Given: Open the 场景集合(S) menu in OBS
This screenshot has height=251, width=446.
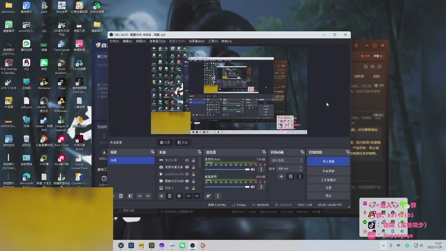Looking at the screenshot, I should [197, 41].
